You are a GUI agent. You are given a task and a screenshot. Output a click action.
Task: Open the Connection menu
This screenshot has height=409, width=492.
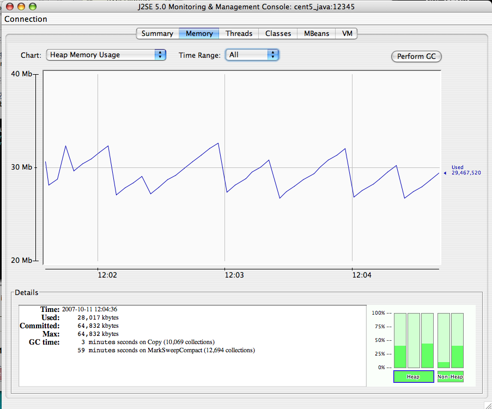tap(26, 19)
